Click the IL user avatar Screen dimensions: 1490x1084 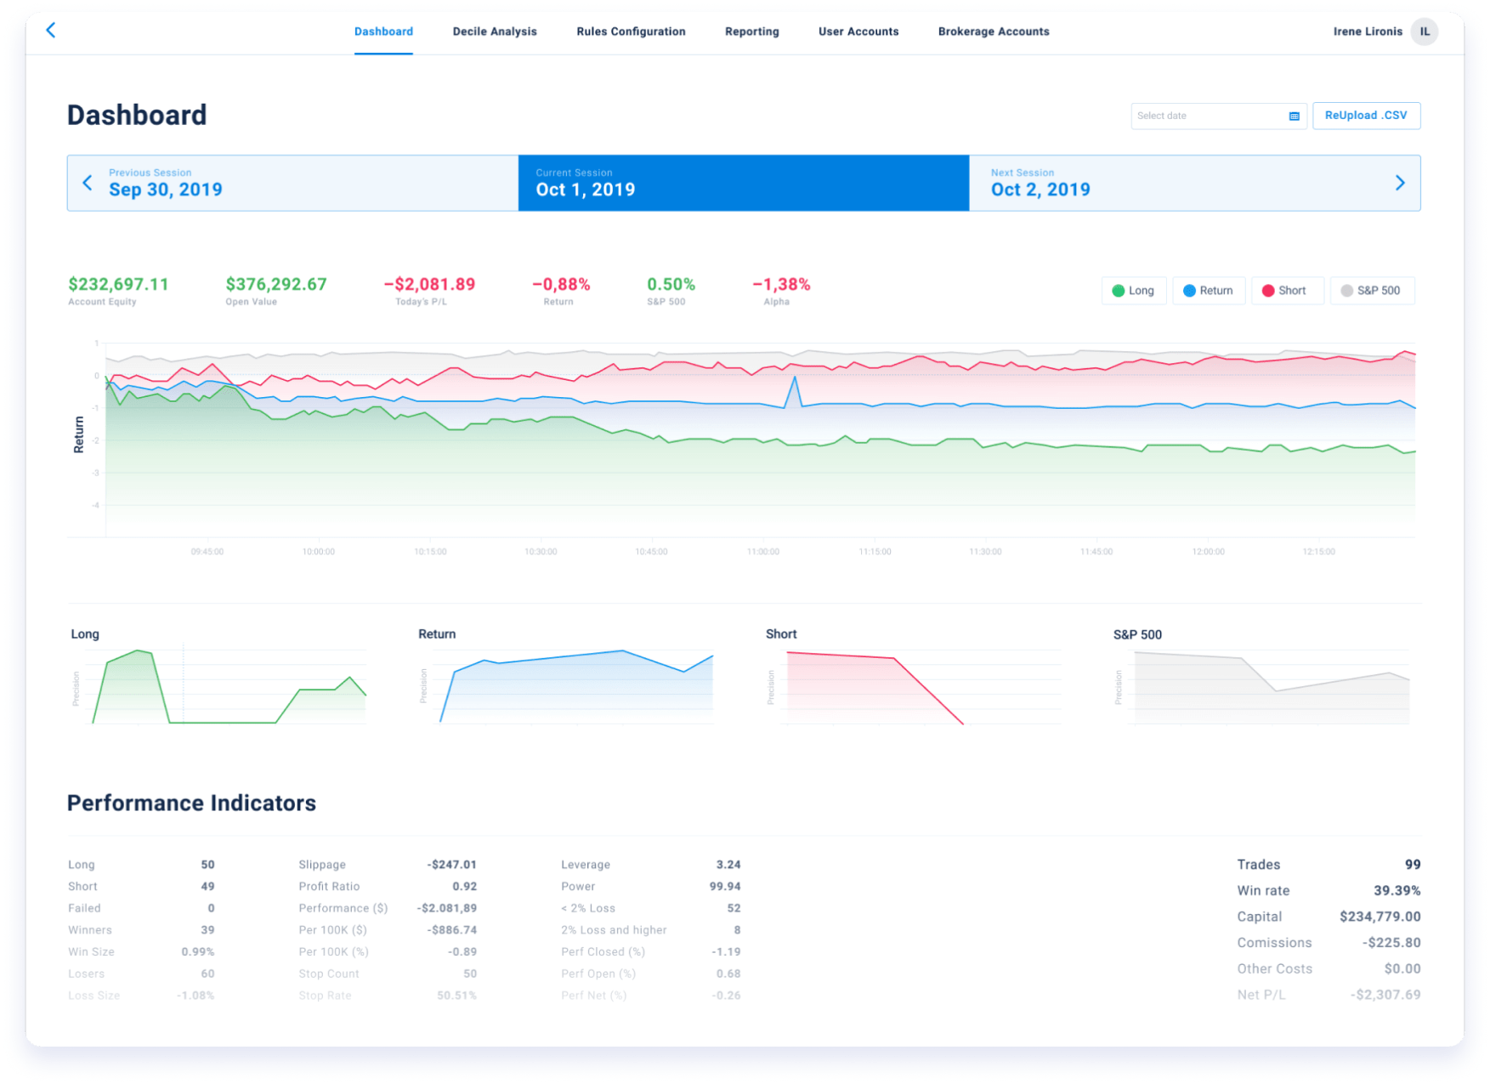1425,31
